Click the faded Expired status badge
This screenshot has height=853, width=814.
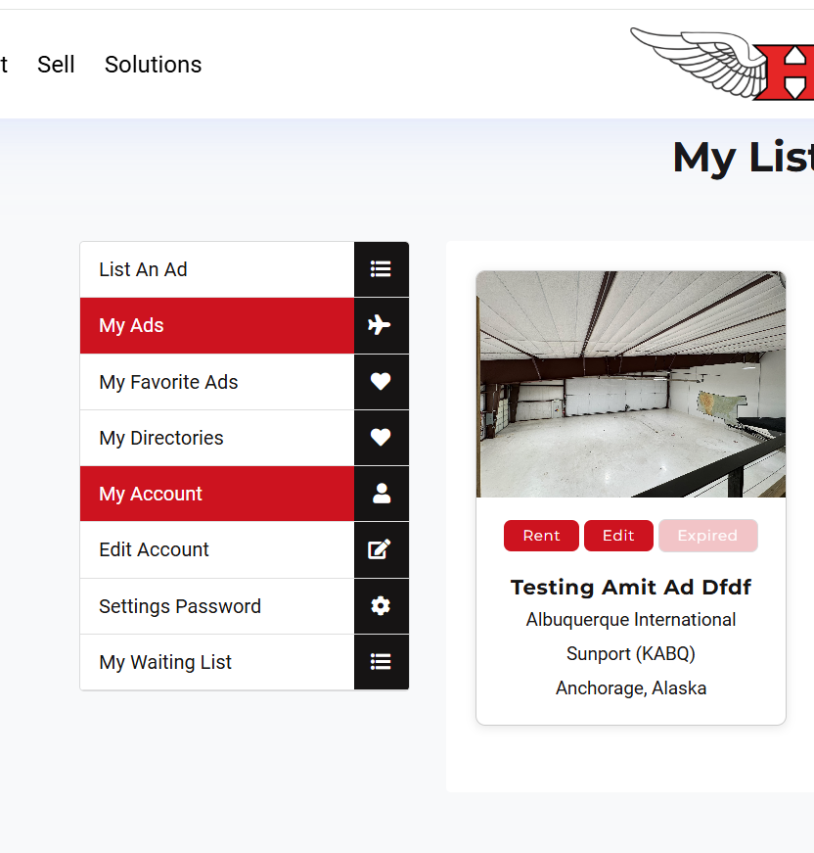[x=707, y=536]
